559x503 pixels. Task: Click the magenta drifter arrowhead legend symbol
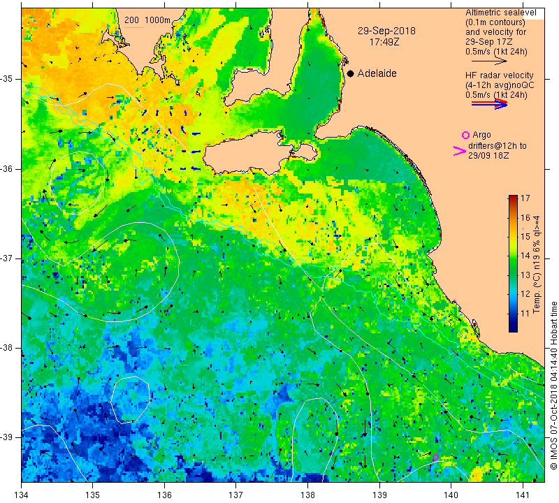460,151
